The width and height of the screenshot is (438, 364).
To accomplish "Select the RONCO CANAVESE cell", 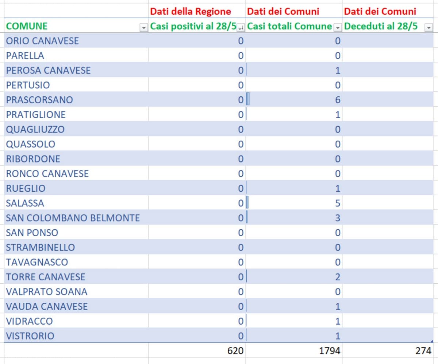I will (47, 173).
